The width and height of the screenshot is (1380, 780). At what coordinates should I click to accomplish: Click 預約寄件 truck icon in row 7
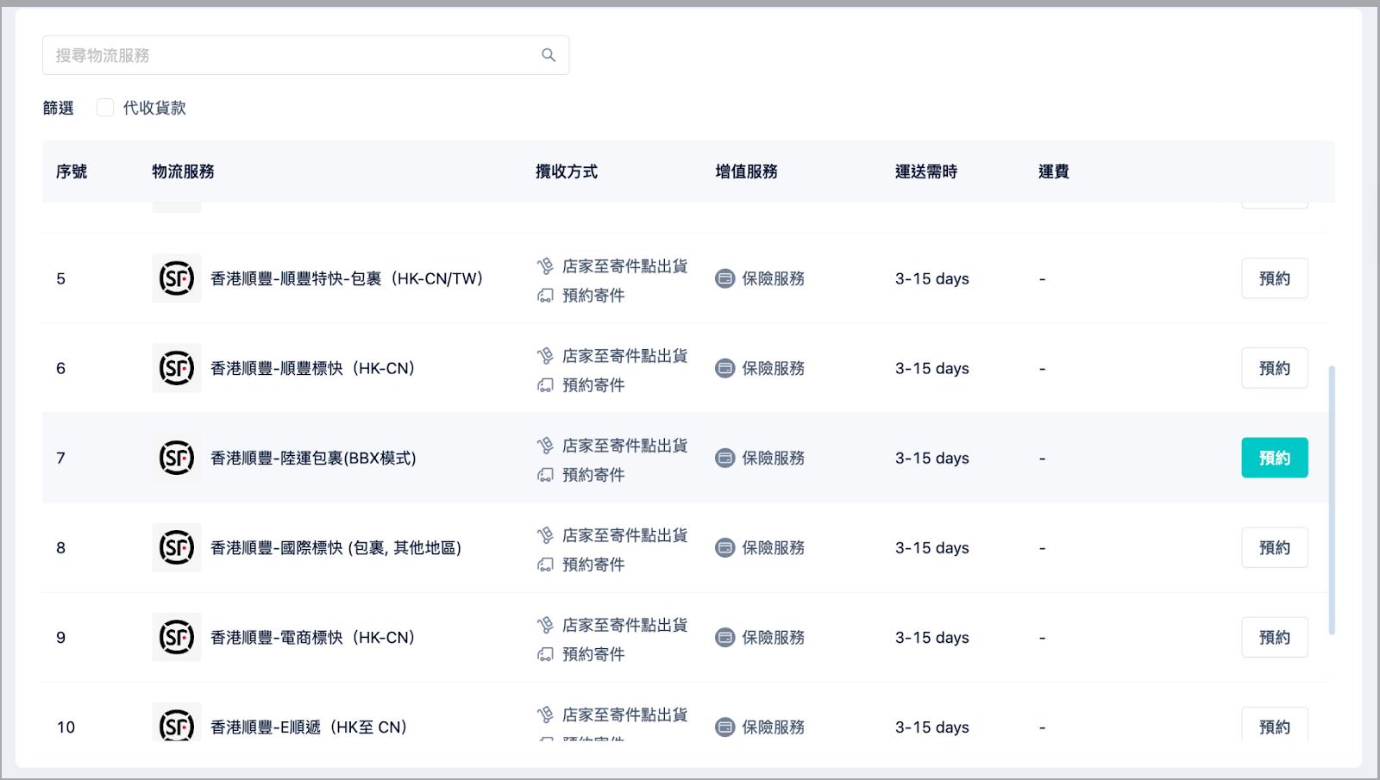[x=545, y=475]
